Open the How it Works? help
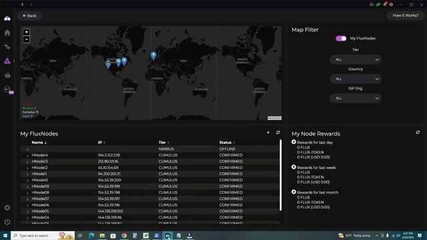427x240 pixels. click(x=405, y=15)
